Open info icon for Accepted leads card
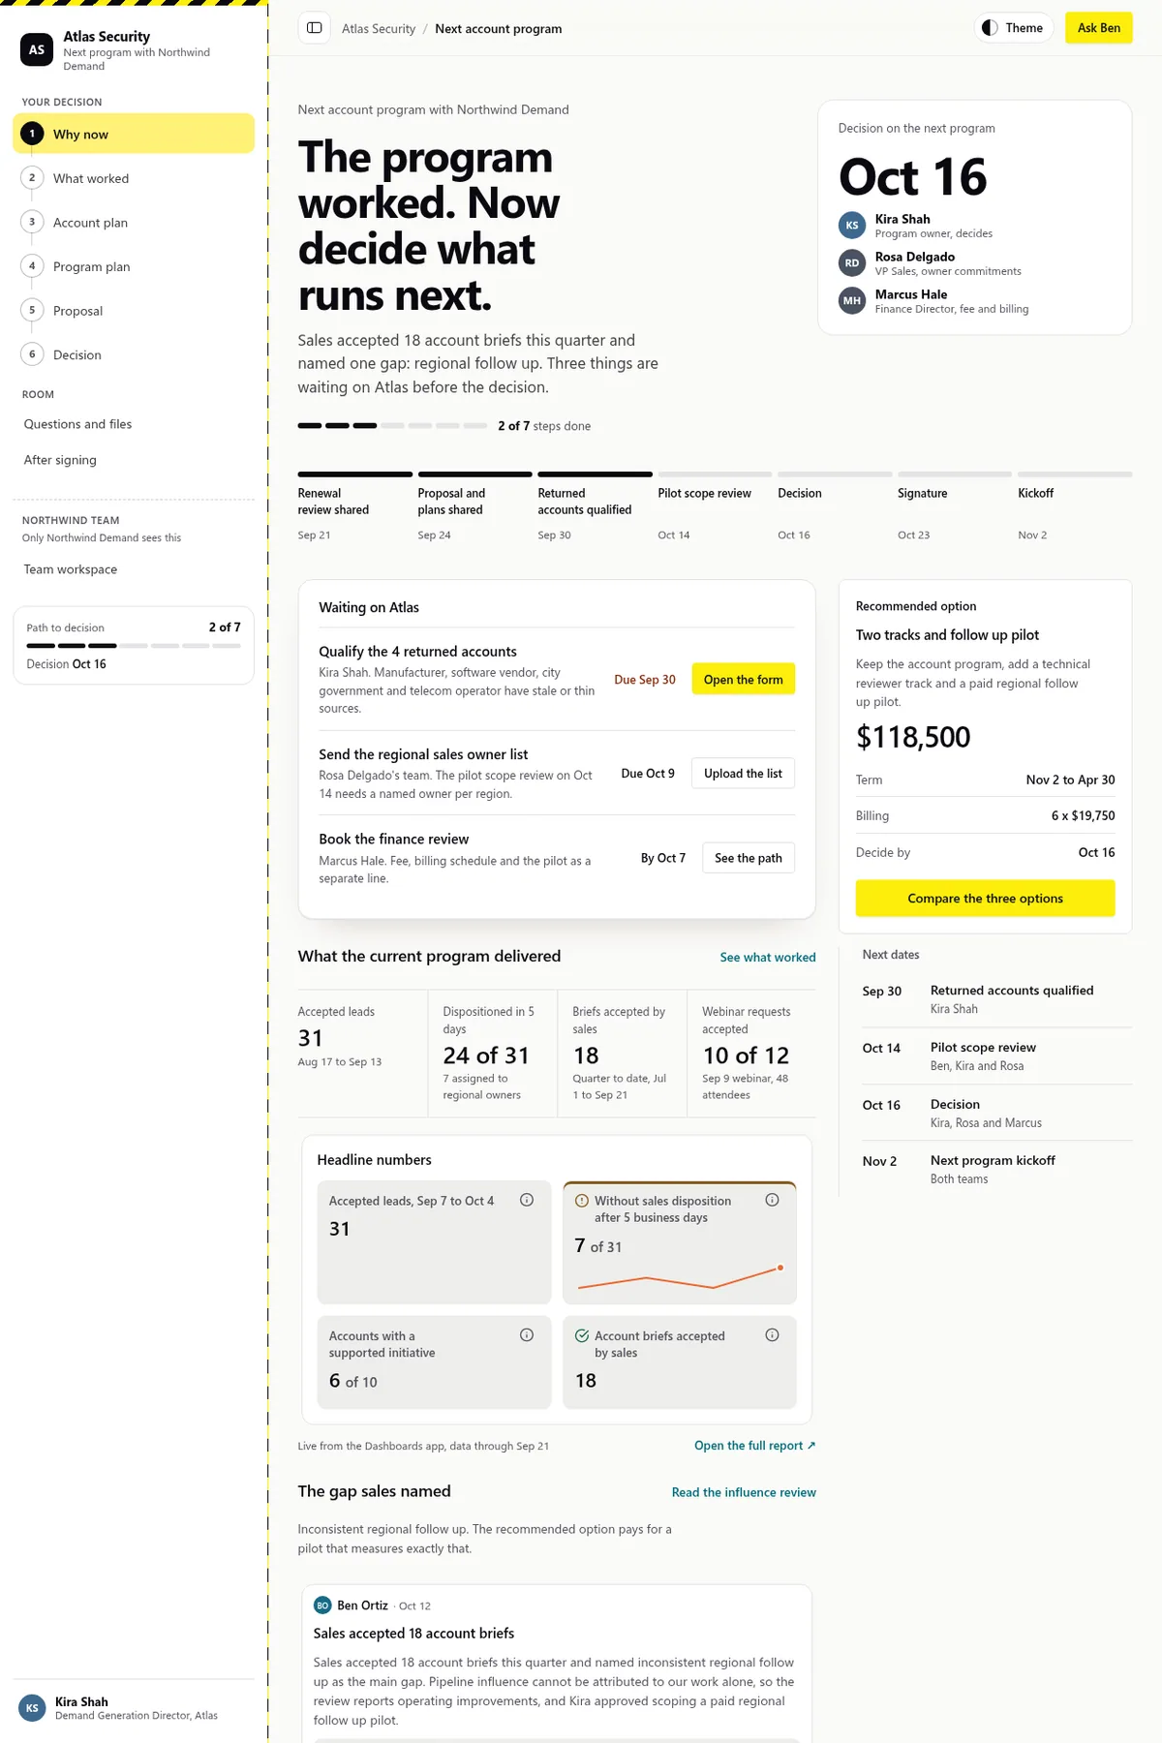The width and height of the screenshot is (1162, 1743). point(527,1200)
